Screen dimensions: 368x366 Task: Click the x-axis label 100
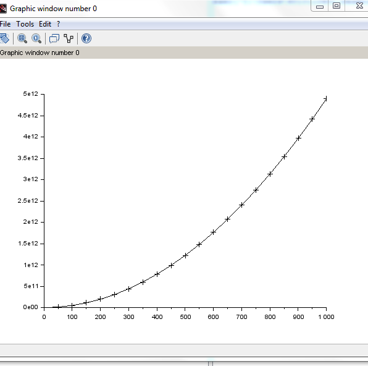pos(72,317)
